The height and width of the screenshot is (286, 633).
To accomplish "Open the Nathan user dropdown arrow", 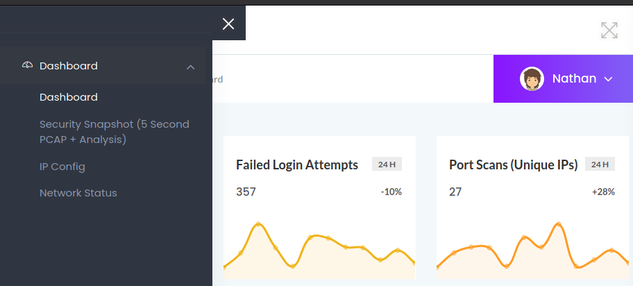I will pos(609,79).
